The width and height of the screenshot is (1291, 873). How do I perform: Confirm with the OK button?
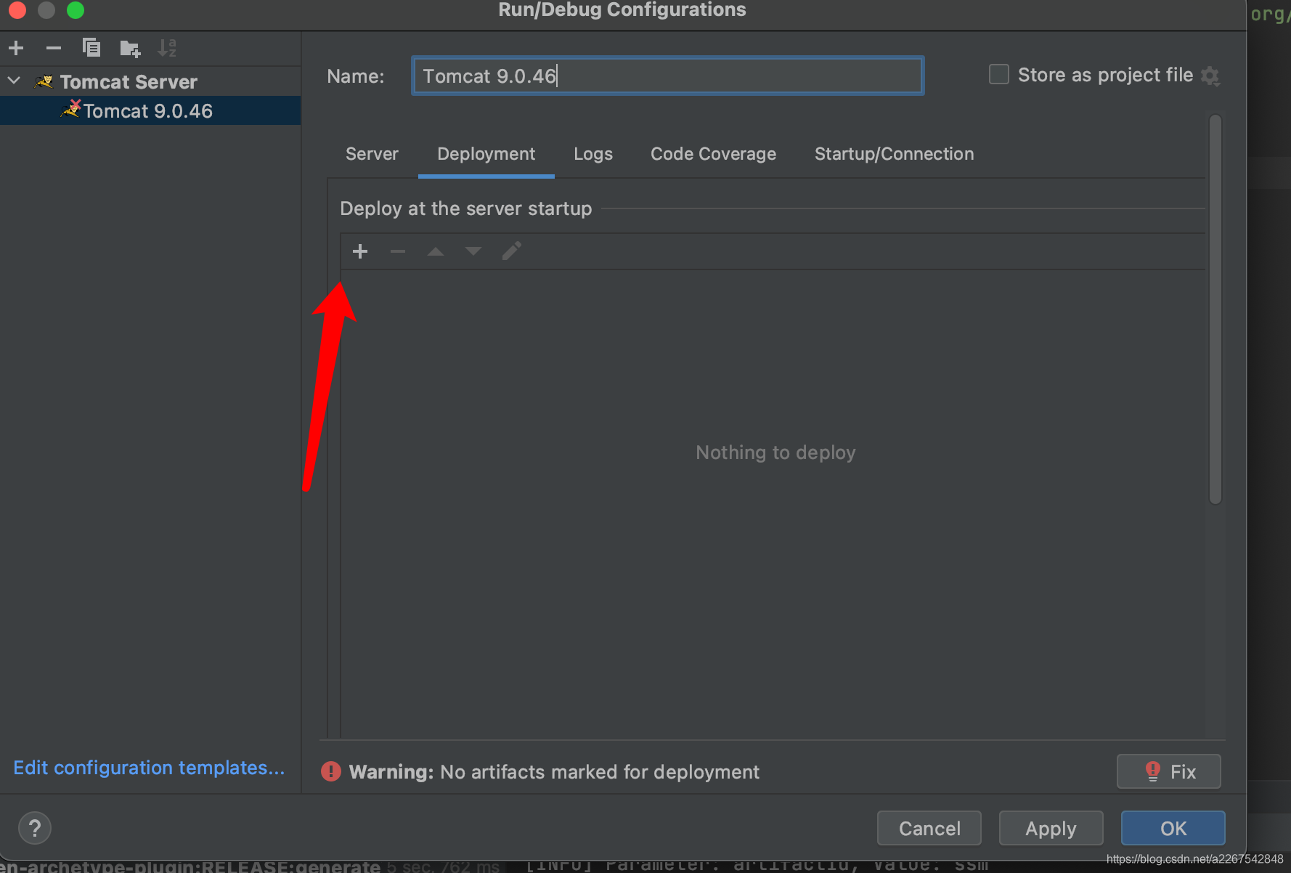(x=1173, y=828)
